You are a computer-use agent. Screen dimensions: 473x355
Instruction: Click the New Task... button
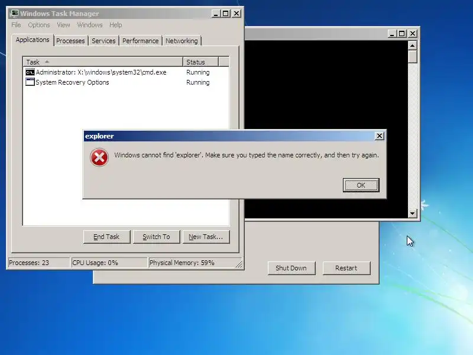206,237
